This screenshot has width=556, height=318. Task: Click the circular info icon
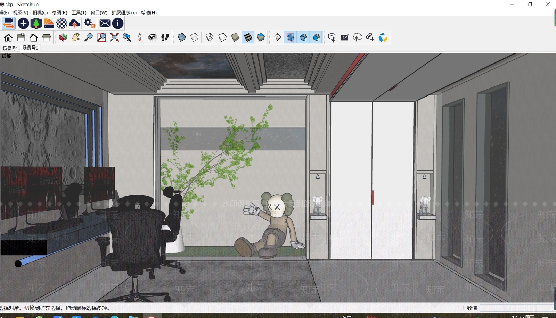(118, 24)
